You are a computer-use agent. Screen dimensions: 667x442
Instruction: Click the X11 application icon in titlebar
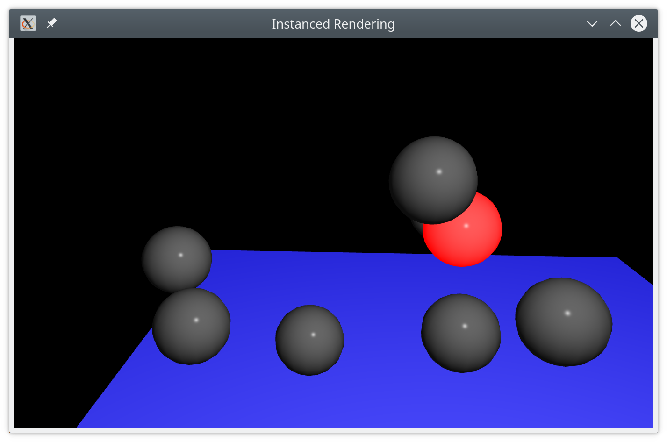coord(28,23)
